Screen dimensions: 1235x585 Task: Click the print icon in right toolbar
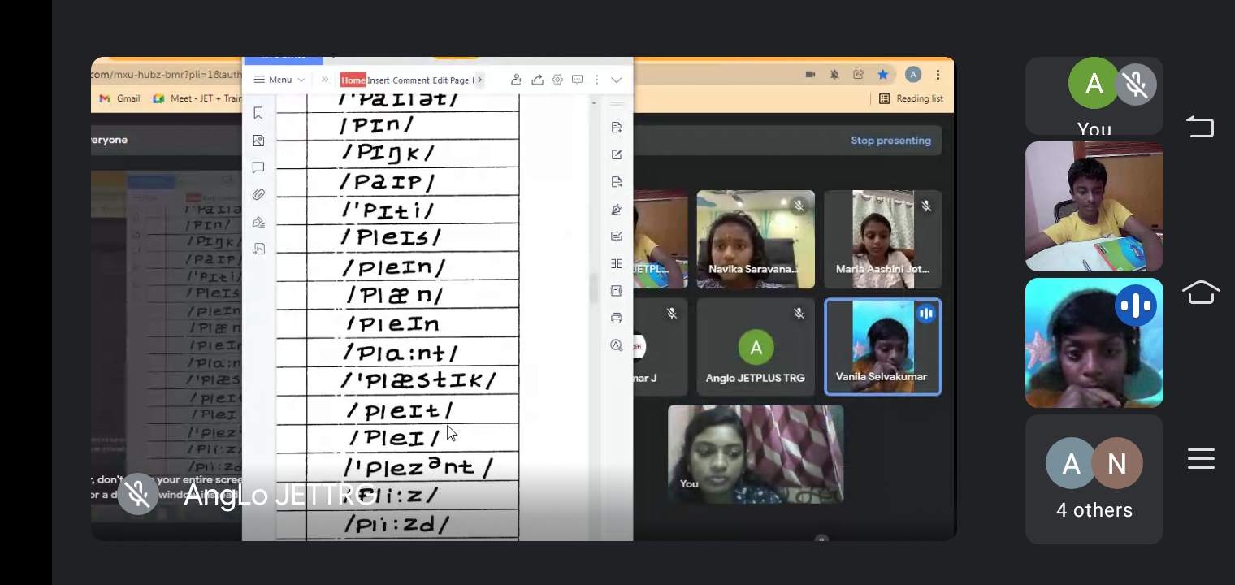pos(617,318)
